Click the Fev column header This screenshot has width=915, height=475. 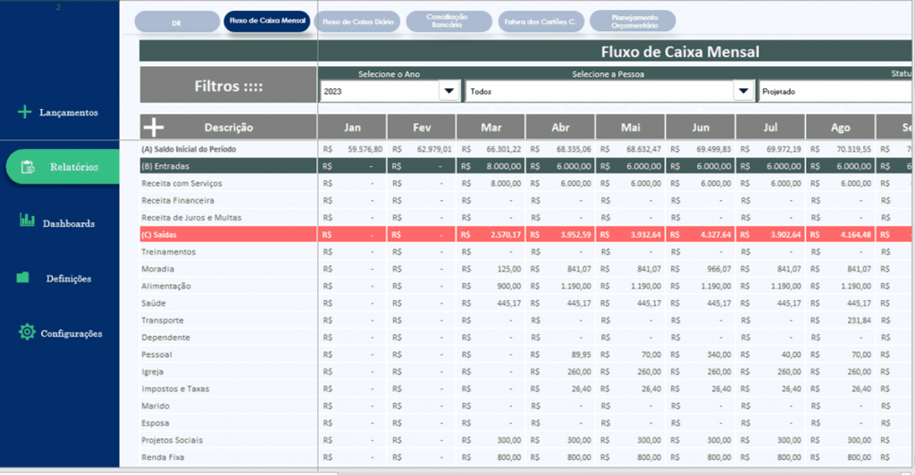[x=422, y=127]
